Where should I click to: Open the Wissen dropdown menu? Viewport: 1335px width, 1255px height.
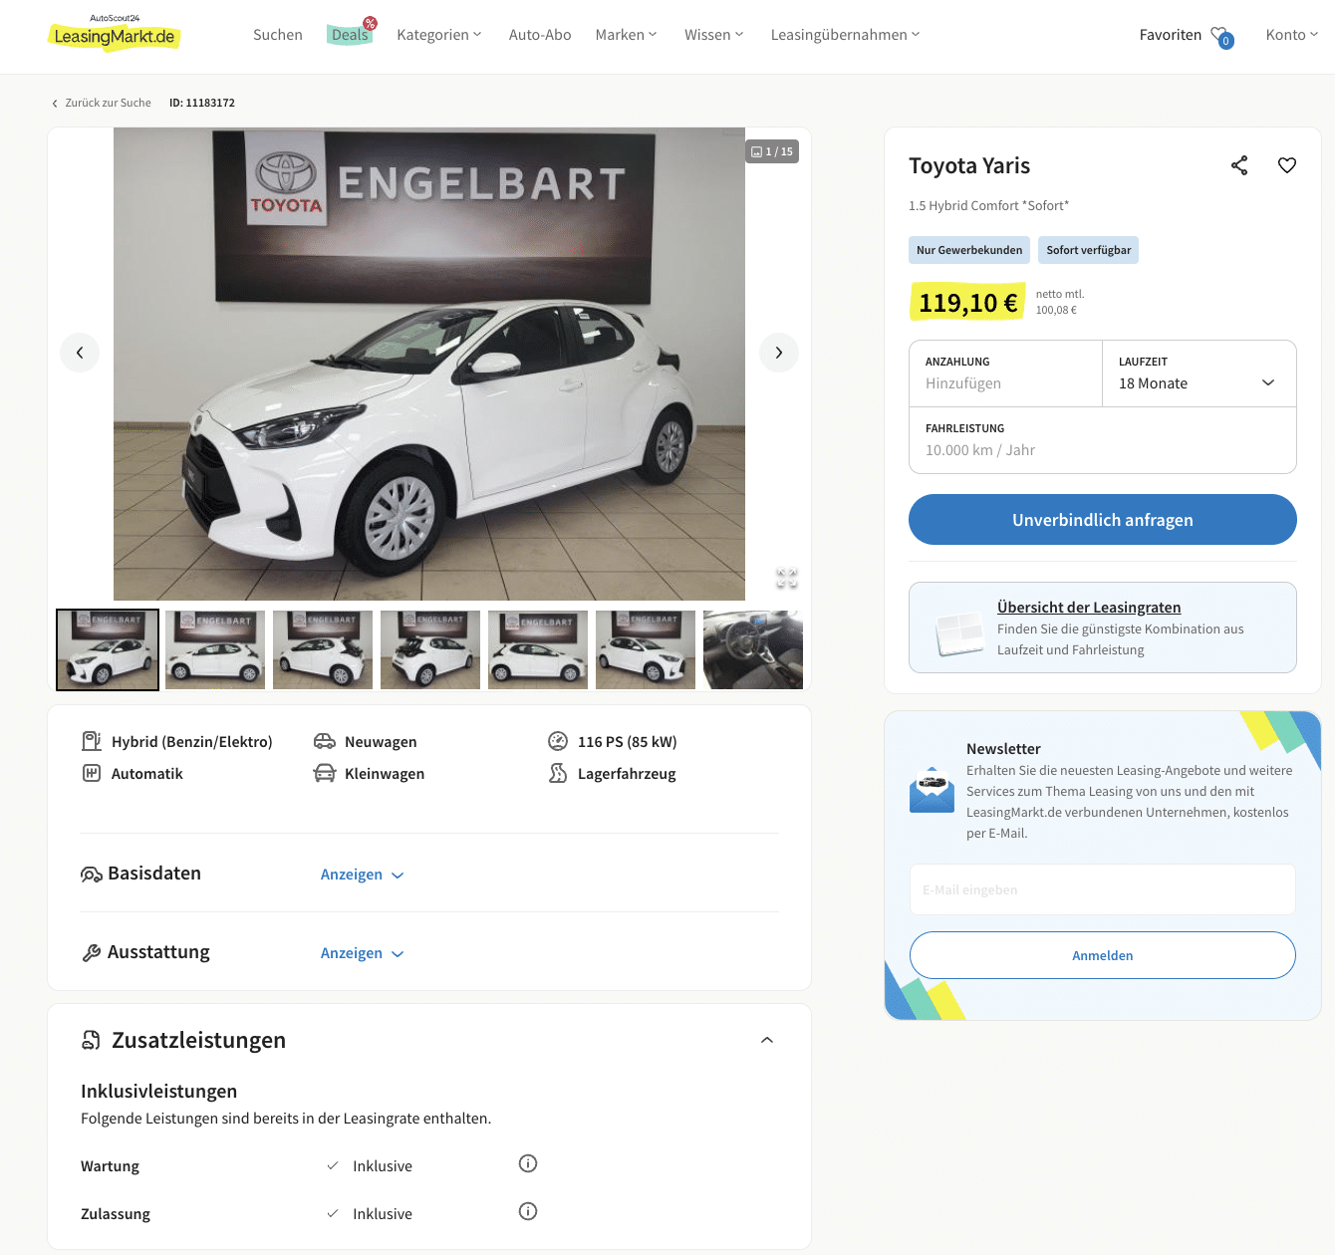pos(714,35)
